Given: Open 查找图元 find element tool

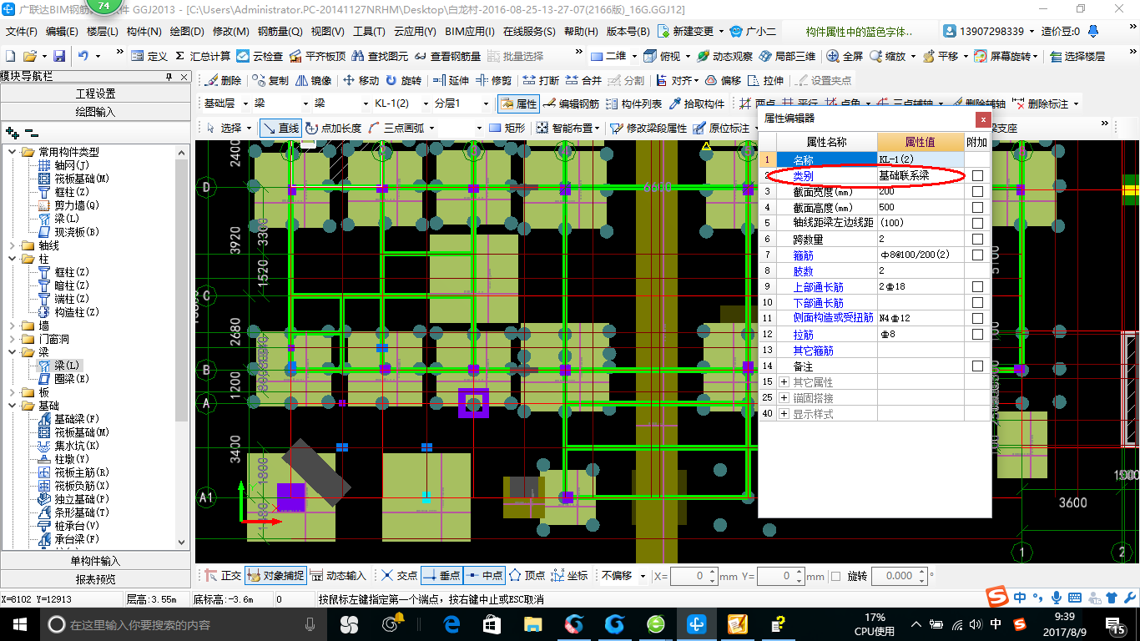Looking at the screenshot, I should (x=381, y=56).
